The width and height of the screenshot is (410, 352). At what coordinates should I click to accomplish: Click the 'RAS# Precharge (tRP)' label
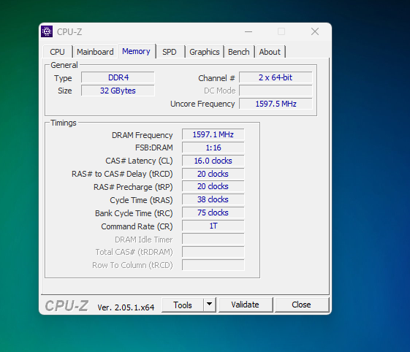[x=133, y=187]
